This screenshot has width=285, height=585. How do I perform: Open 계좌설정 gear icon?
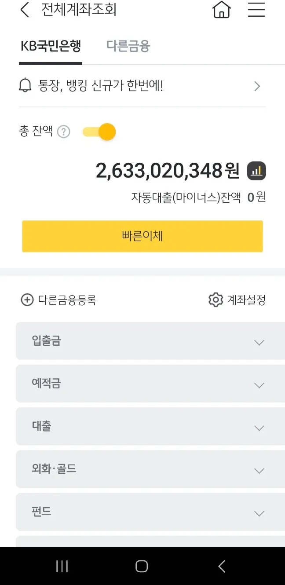pos(216,300)
